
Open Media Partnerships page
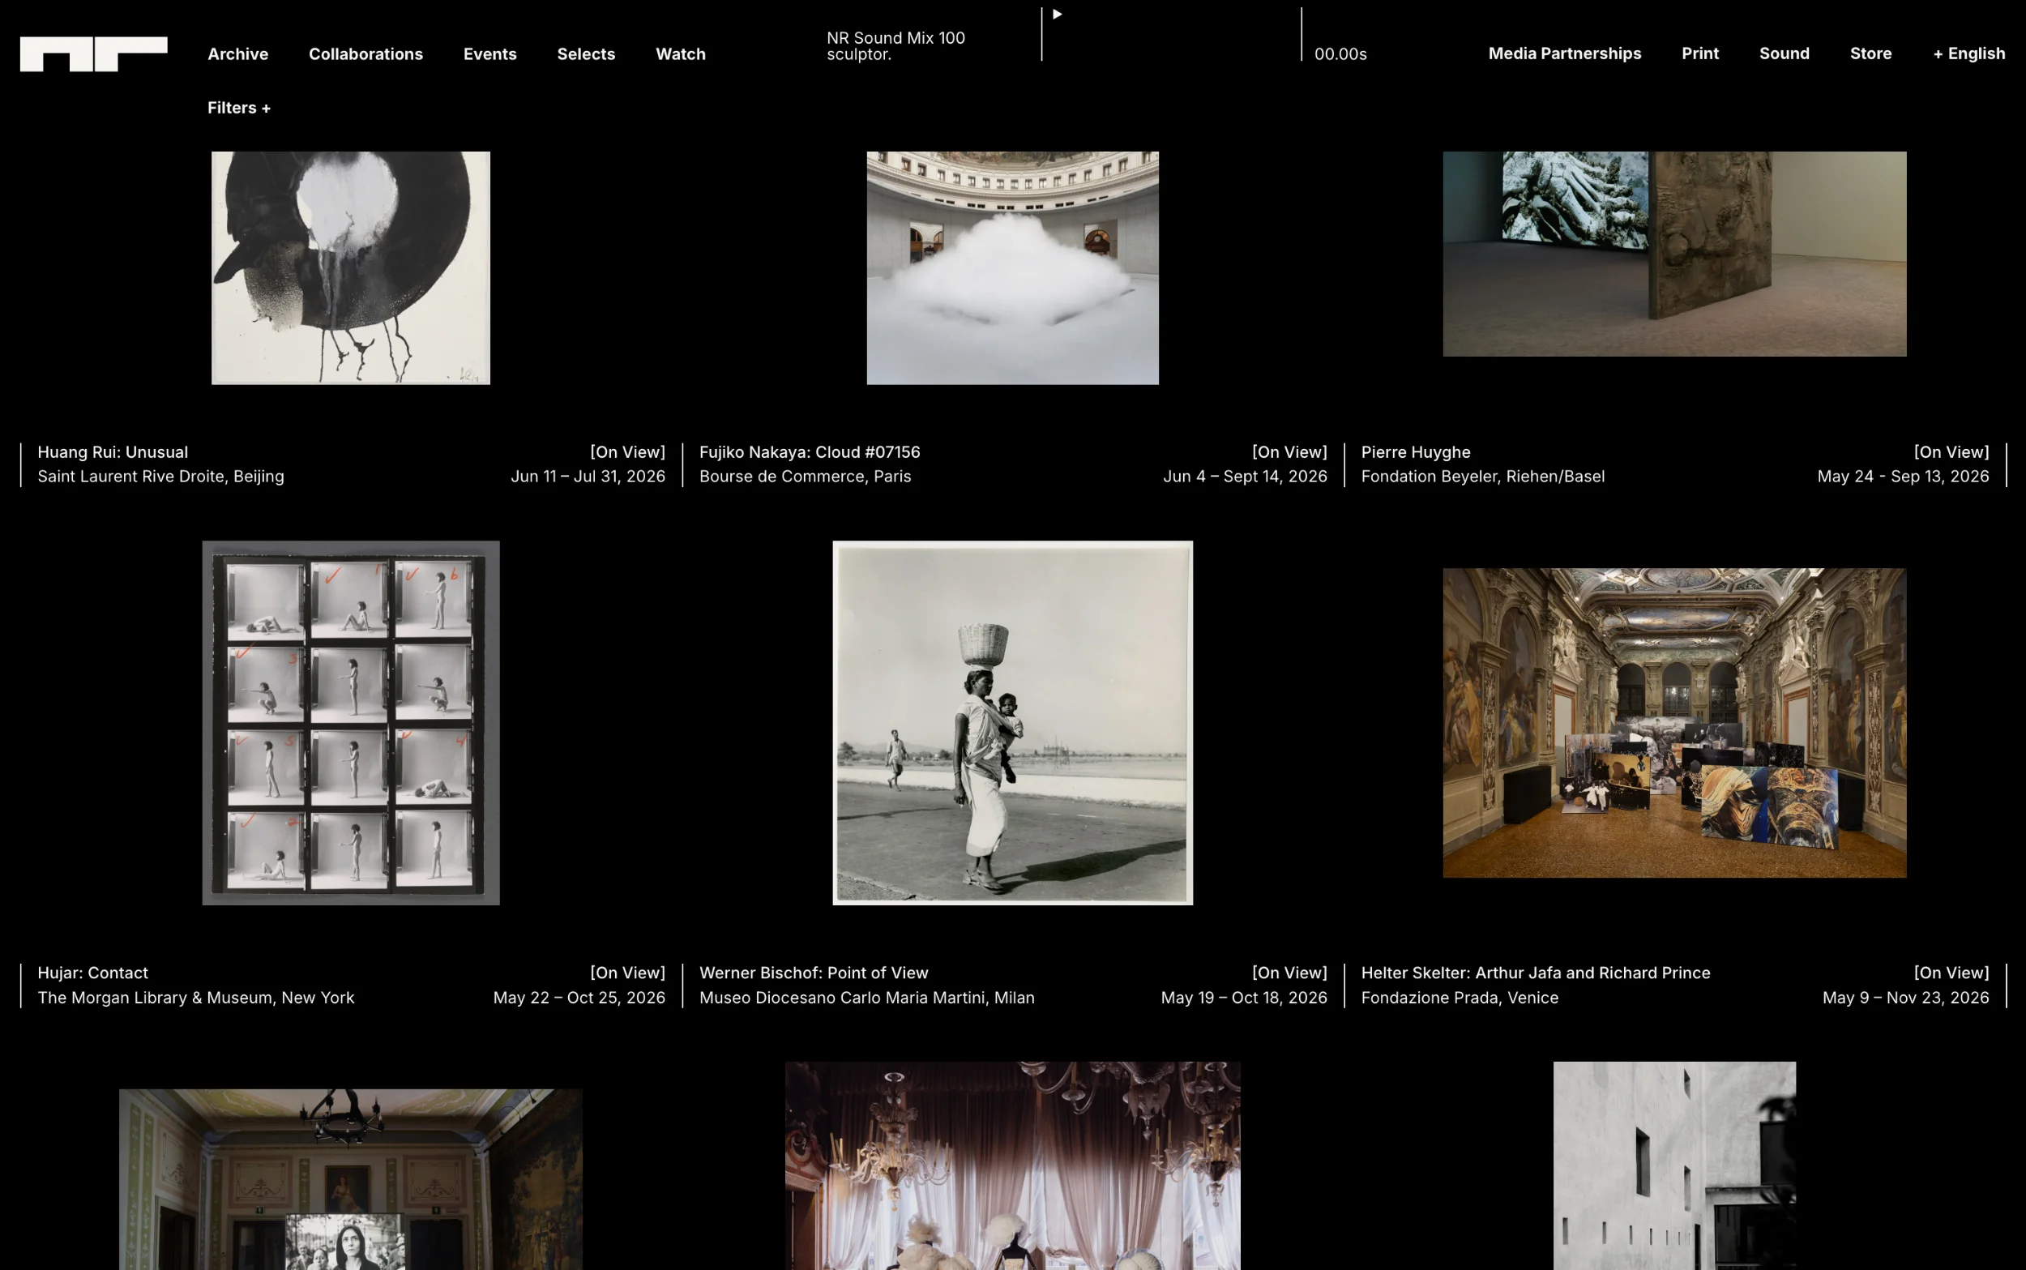[x=1564, y=53]
